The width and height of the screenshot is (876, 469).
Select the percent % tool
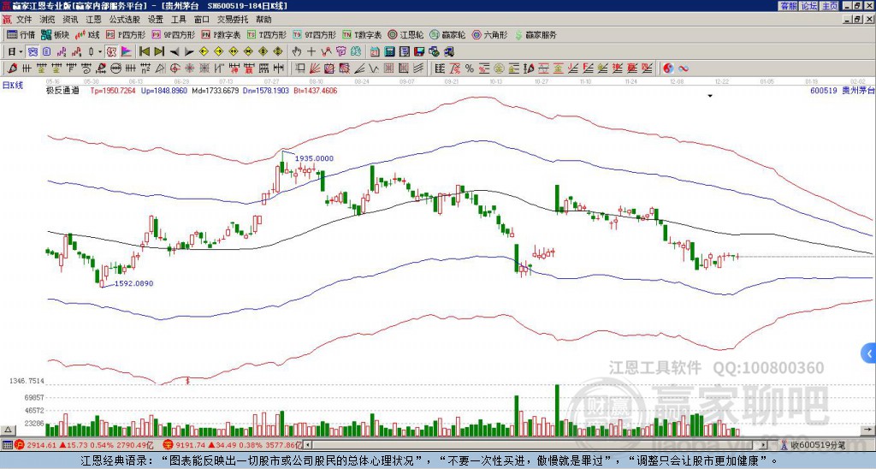tap(470, 68)
